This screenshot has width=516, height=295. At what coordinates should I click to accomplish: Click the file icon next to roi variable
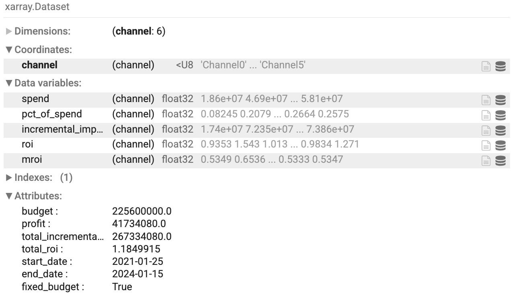click(486, 144)
